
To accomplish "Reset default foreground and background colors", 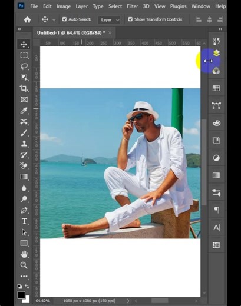I will (x=19, y=287).
